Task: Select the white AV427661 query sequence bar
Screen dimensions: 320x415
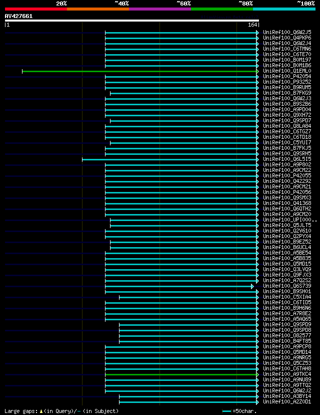Action: [132, 21]
